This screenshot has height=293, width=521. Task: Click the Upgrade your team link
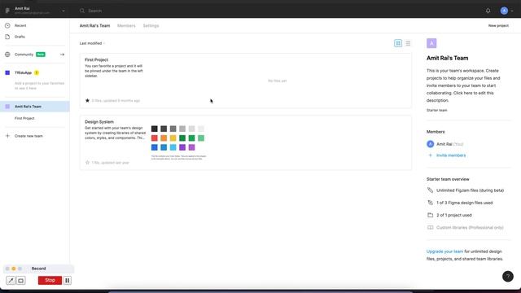click(444, 251)
